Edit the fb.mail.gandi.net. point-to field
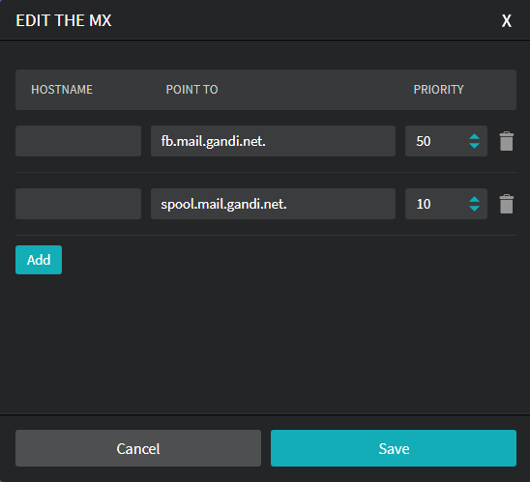The height and width of the screenshot is (482, 530). click(273, 141)
